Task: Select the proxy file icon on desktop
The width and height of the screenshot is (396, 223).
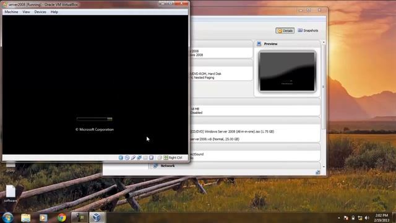Action: click(11, 167)
